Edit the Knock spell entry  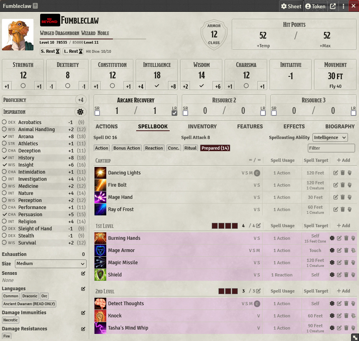[339, 315]
